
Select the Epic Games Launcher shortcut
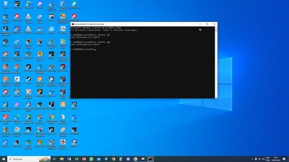point(17,56)
